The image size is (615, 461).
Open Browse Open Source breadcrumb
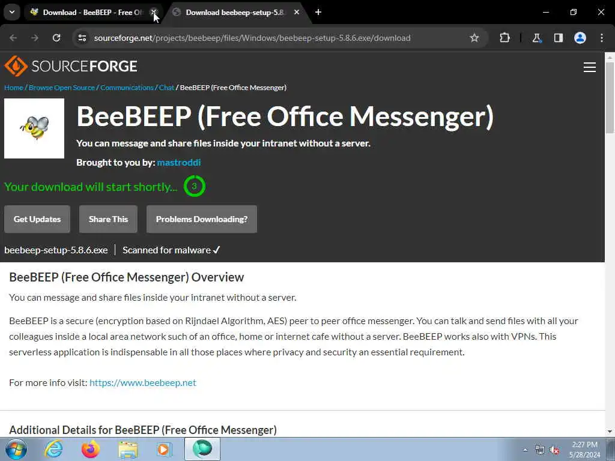click(62, 88)
